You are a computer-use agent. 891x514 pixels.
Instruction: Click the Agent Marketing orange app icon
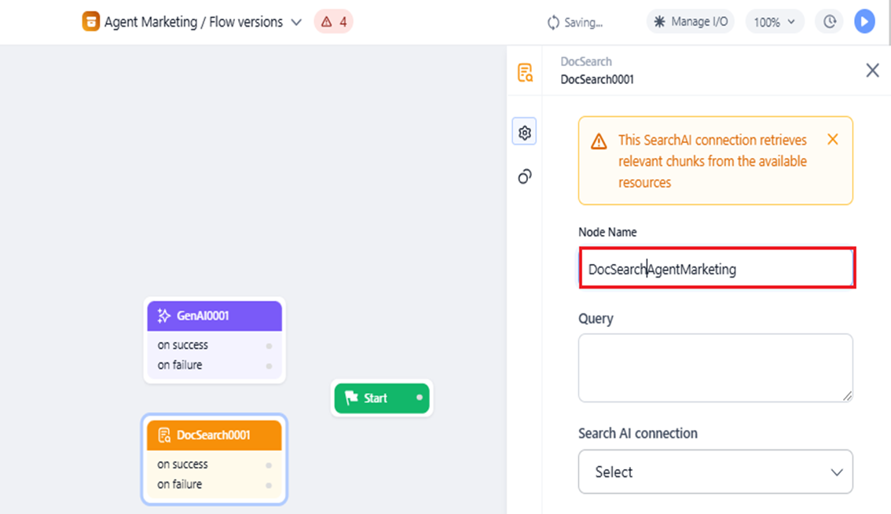(x=91, y=21)
